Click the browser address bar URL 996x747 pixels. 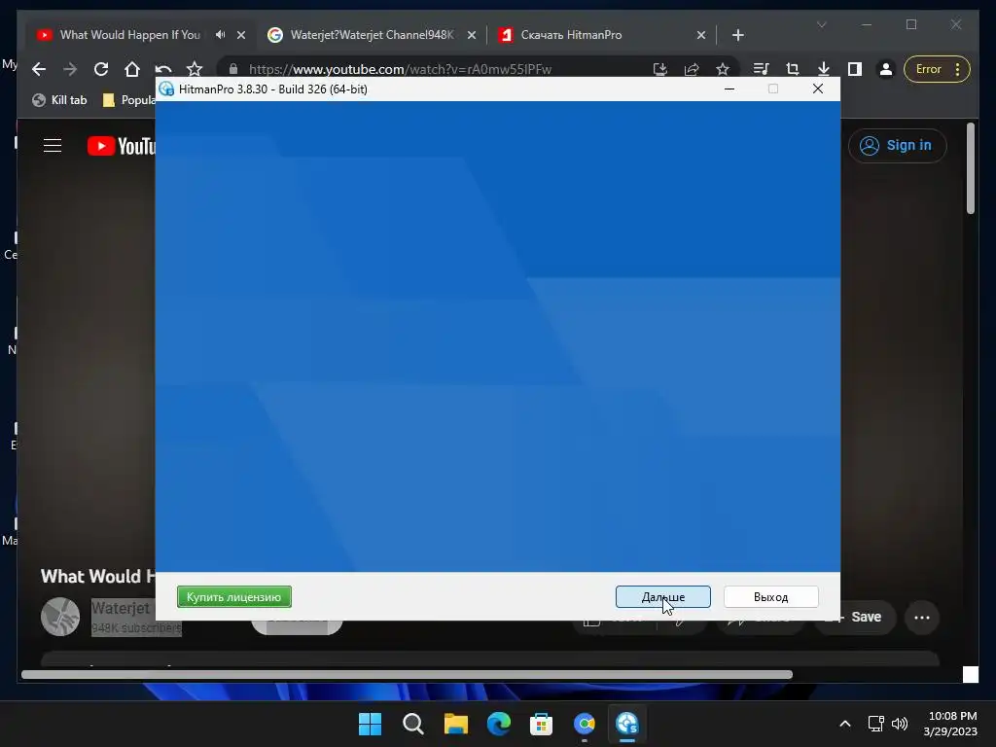pos(400,69)
